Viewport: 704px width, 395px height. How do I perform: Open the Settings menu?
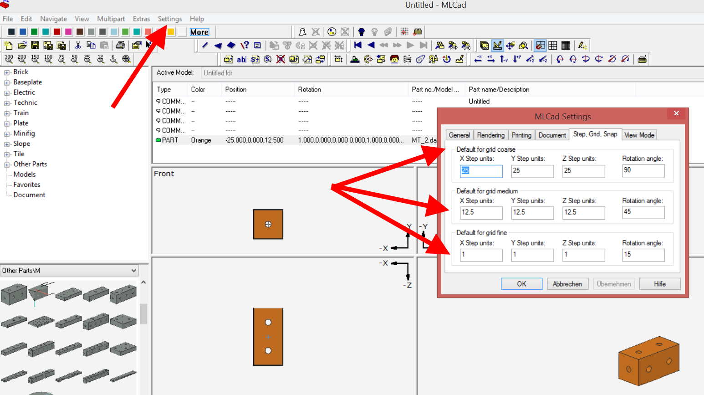click(170, 19)
